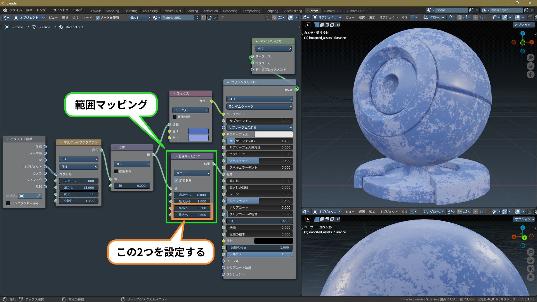
Task: Toggle node editor snap magnet icon
Action: 274,18
